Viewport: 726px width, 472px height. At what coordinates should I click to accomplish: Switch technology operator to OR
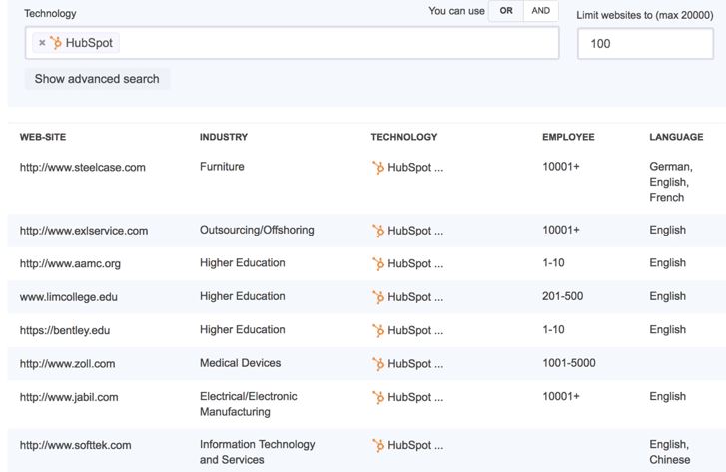(x=506, y=11)
